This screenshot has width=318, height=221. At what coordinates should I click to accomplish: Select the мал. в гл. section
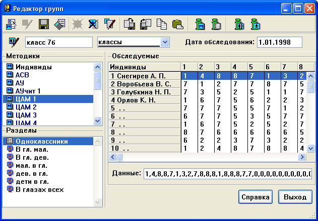coord(48,165)
